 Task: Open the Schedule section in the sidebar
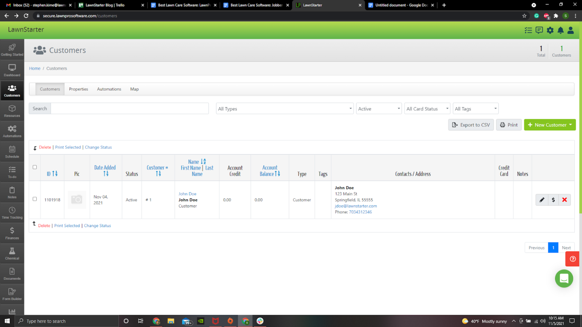click(x=12, y=151)
